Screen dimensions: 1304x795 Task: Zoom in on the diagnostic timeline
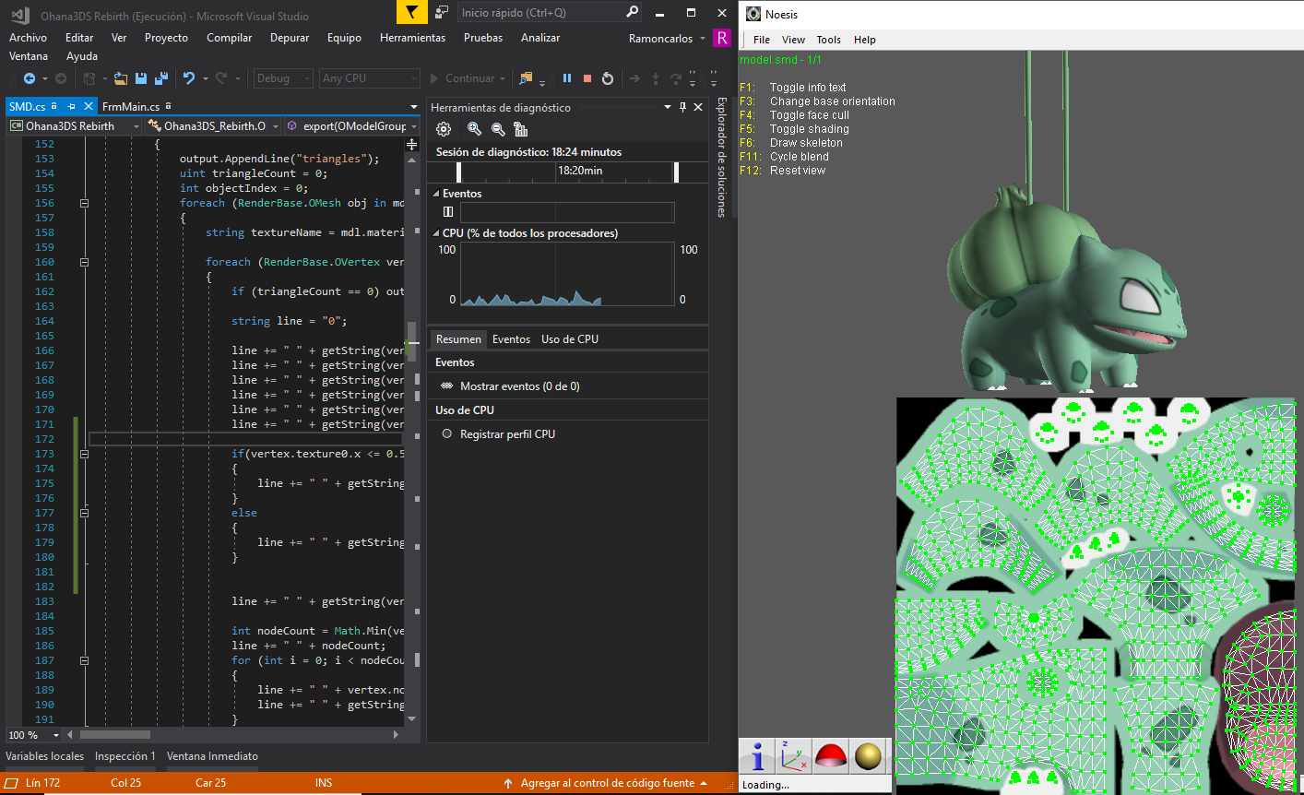474,129
